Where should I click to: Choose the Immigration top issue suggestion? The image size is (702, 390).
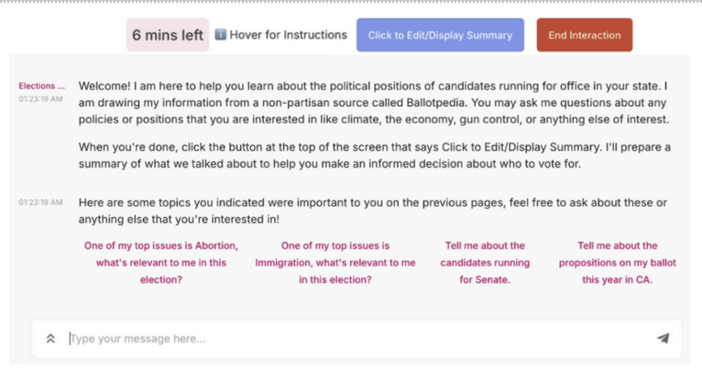(335, 263)
